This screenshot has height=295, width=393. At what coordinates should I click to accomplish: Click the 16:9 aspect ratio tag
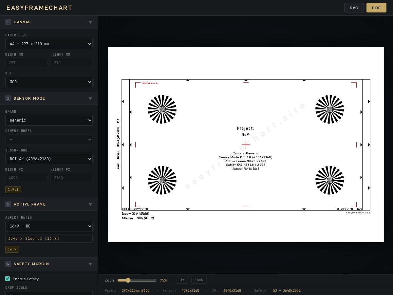point(12,249)
